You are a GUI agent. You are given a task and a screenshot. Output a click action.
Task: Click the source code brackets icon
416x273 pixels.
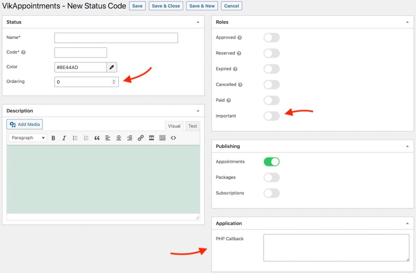coord(173,138)
